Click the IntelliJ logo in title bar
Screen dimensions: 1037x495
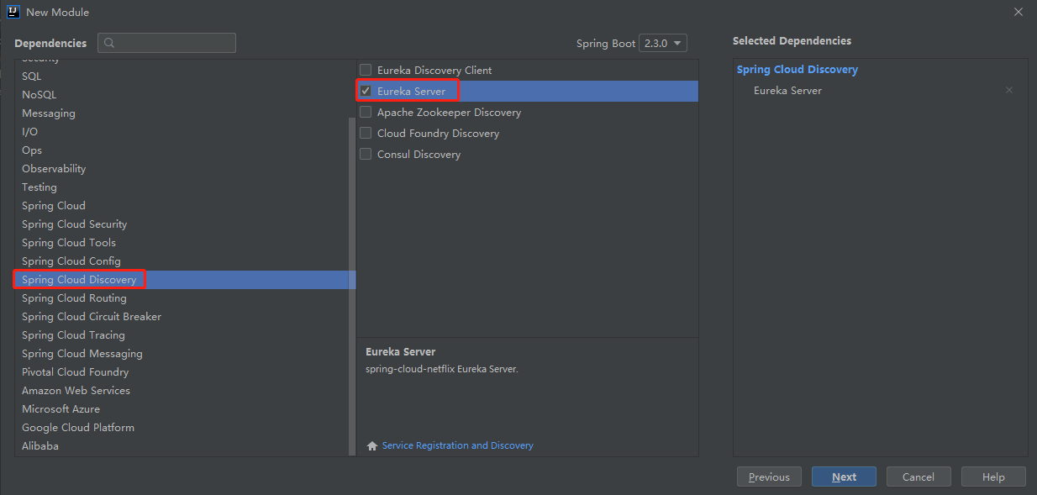point(13,12)
